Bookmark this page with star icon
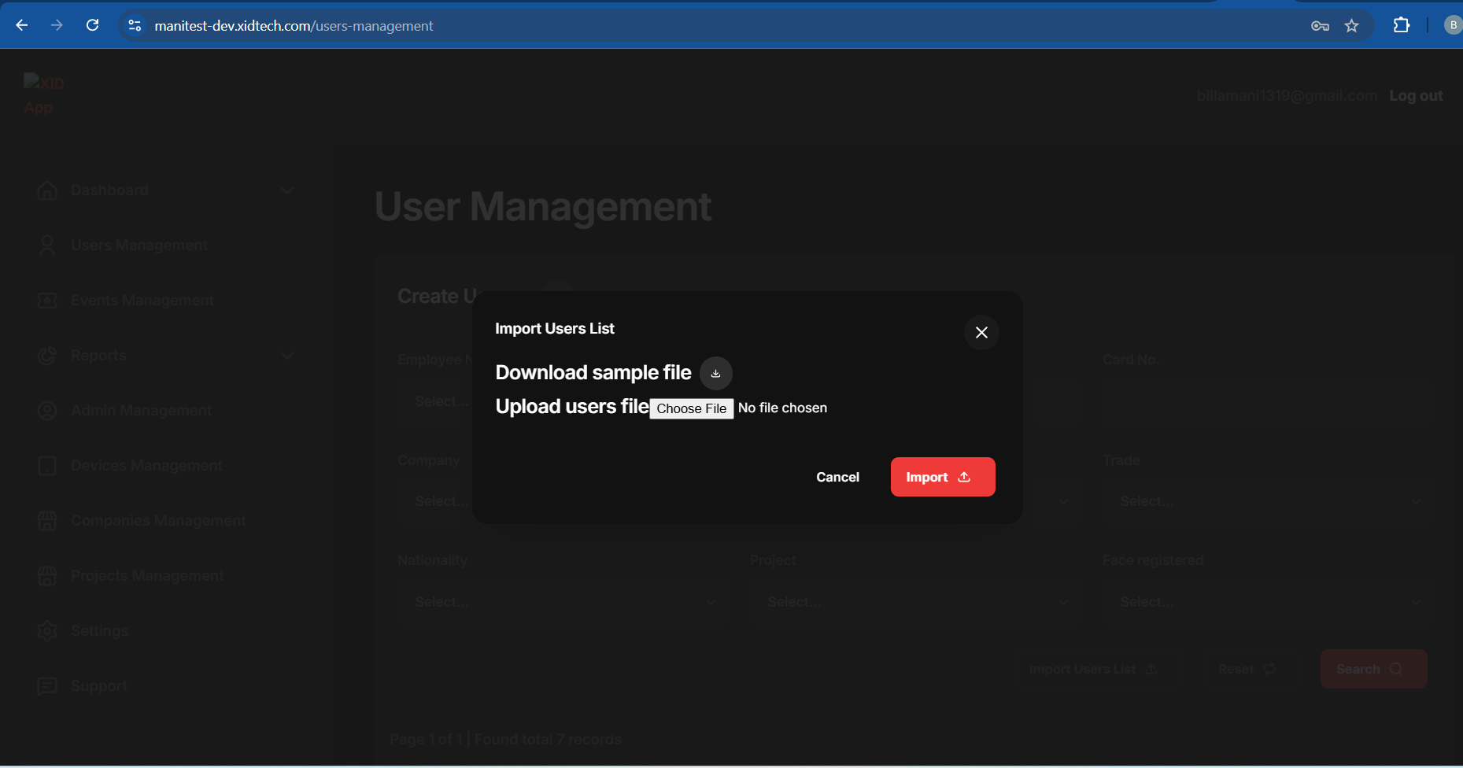 coord(1351,26)
